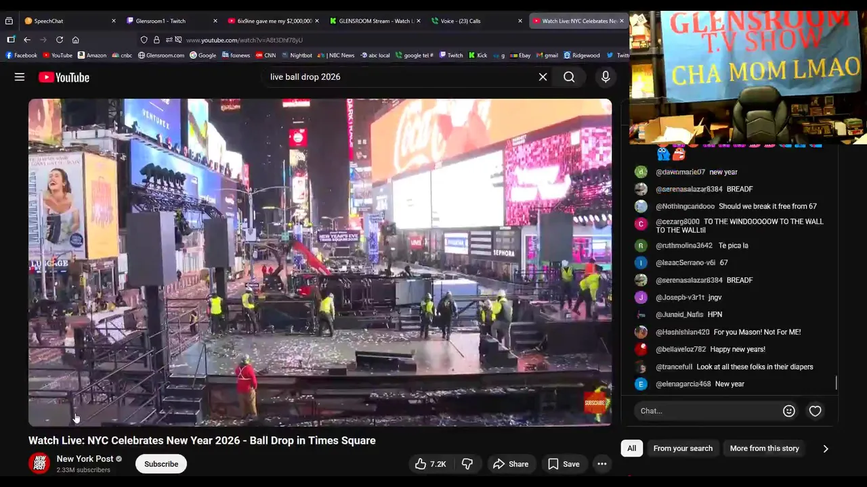Switch to GLENSROOM Stream Kick tab
867x487 pixels.
(x=371, y=21)
